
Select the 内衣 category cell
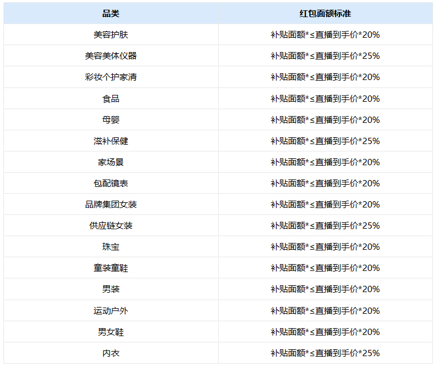(x=111, y=353)
